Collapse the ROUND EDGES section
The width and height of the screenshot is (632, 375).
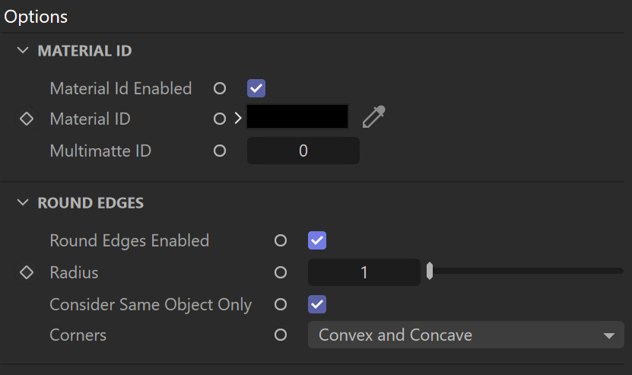(23, 203)
